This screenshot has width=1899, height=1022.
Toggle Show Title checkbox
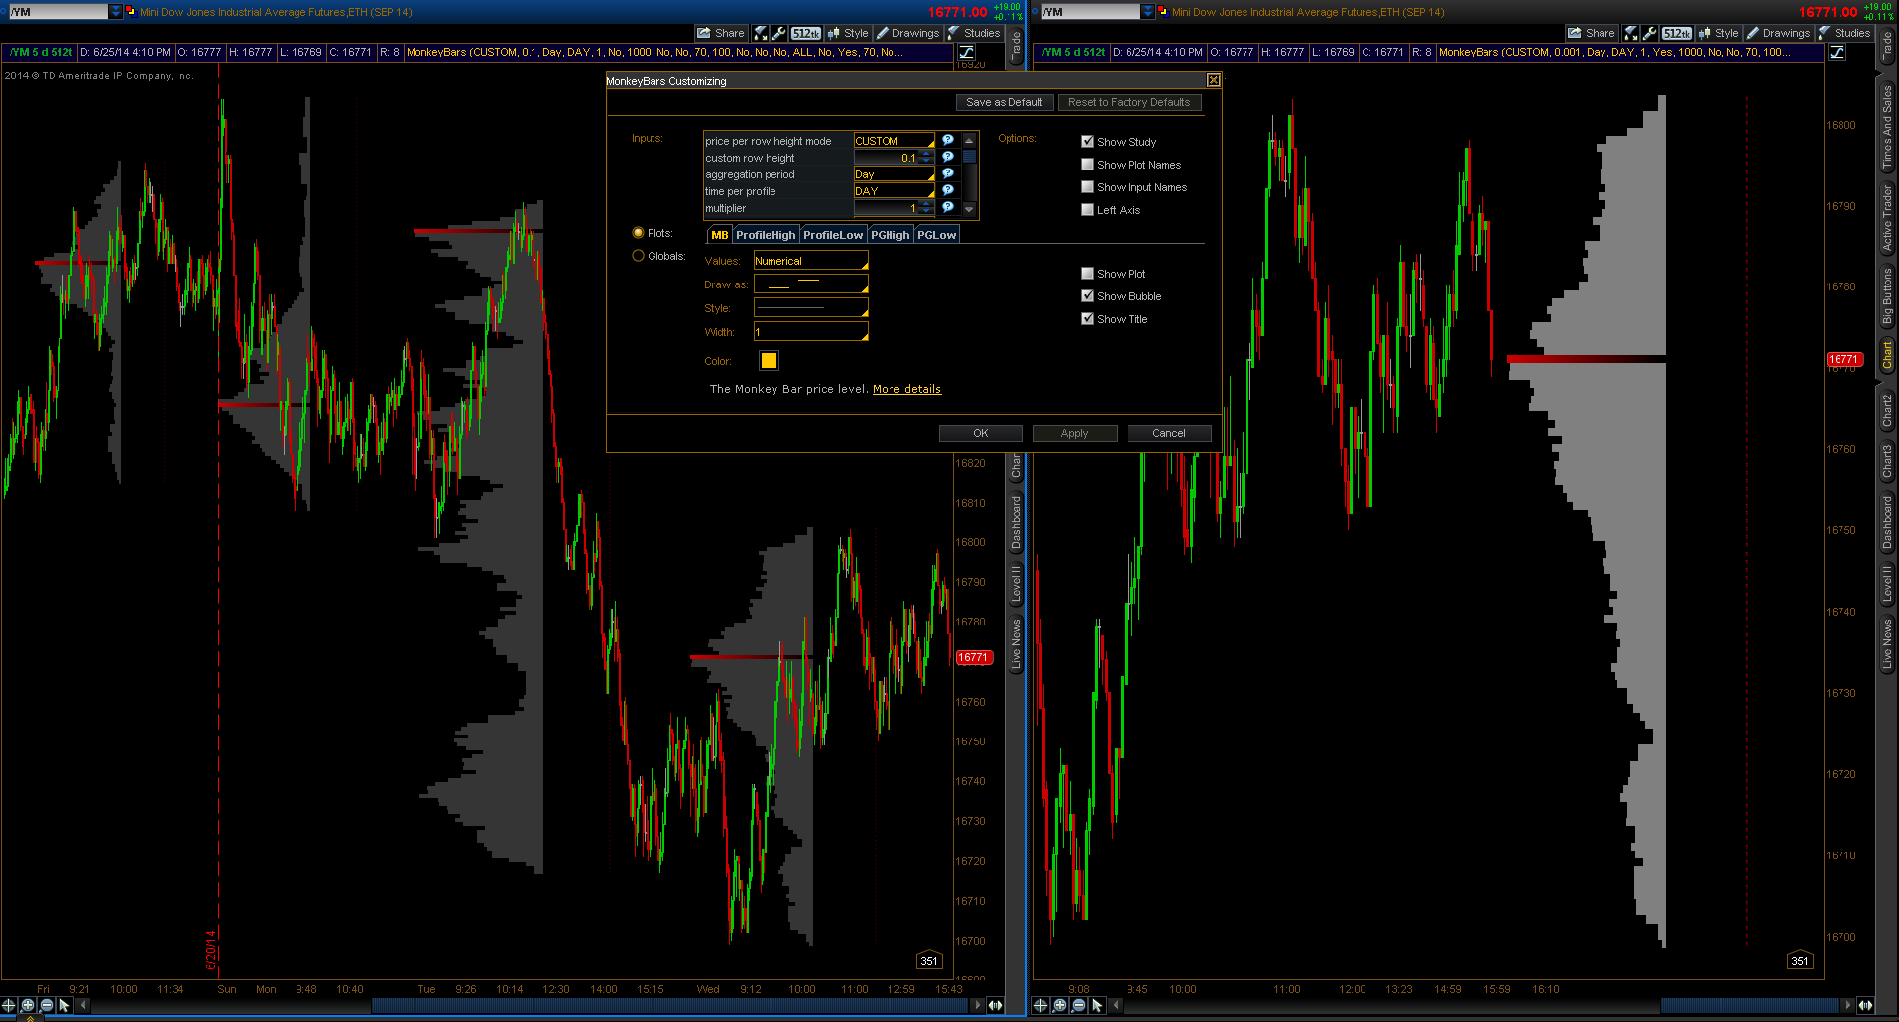click(1088, 319)
